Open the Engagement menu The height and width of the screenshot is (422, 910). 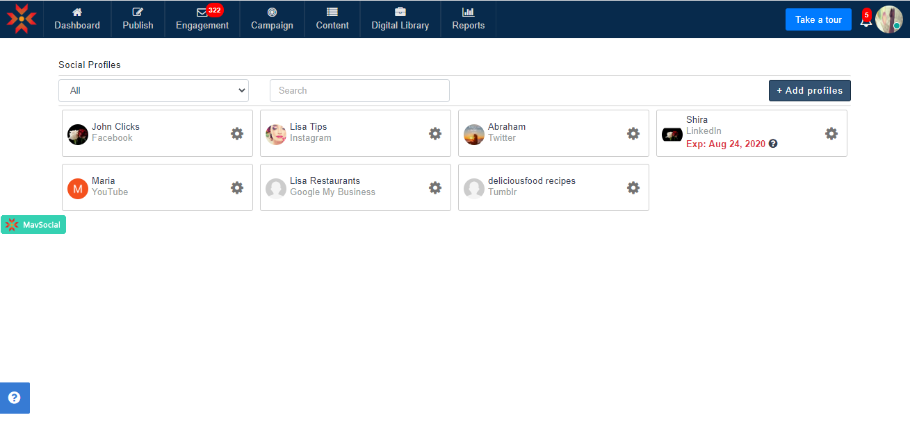click(202, 19)
